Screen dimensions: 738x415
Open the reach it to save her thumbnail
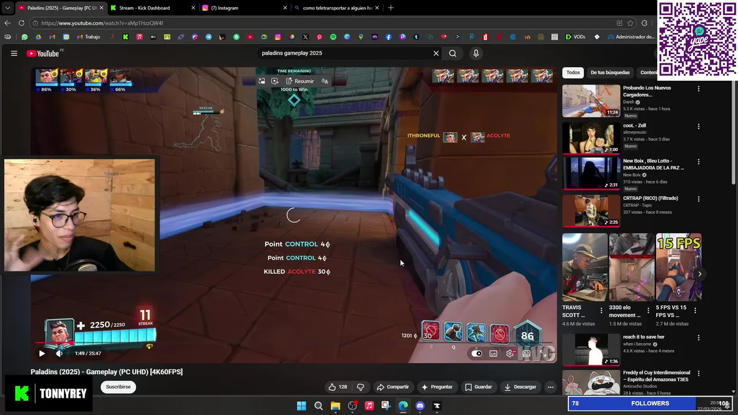(591, 349)
